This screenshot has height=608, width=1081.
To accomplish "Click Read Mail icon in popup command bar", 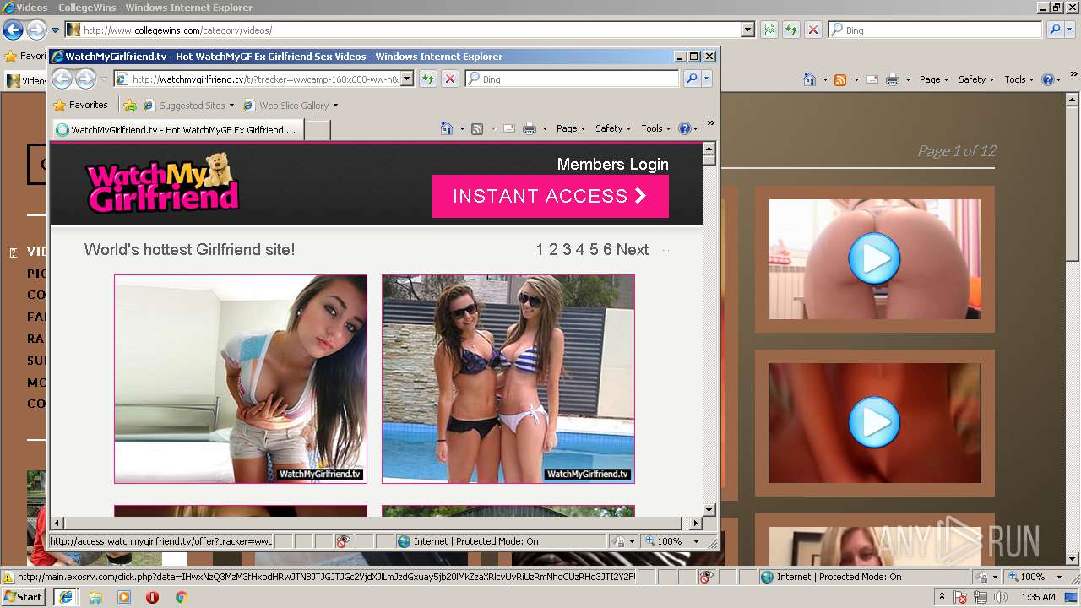I will click(509, 128).
